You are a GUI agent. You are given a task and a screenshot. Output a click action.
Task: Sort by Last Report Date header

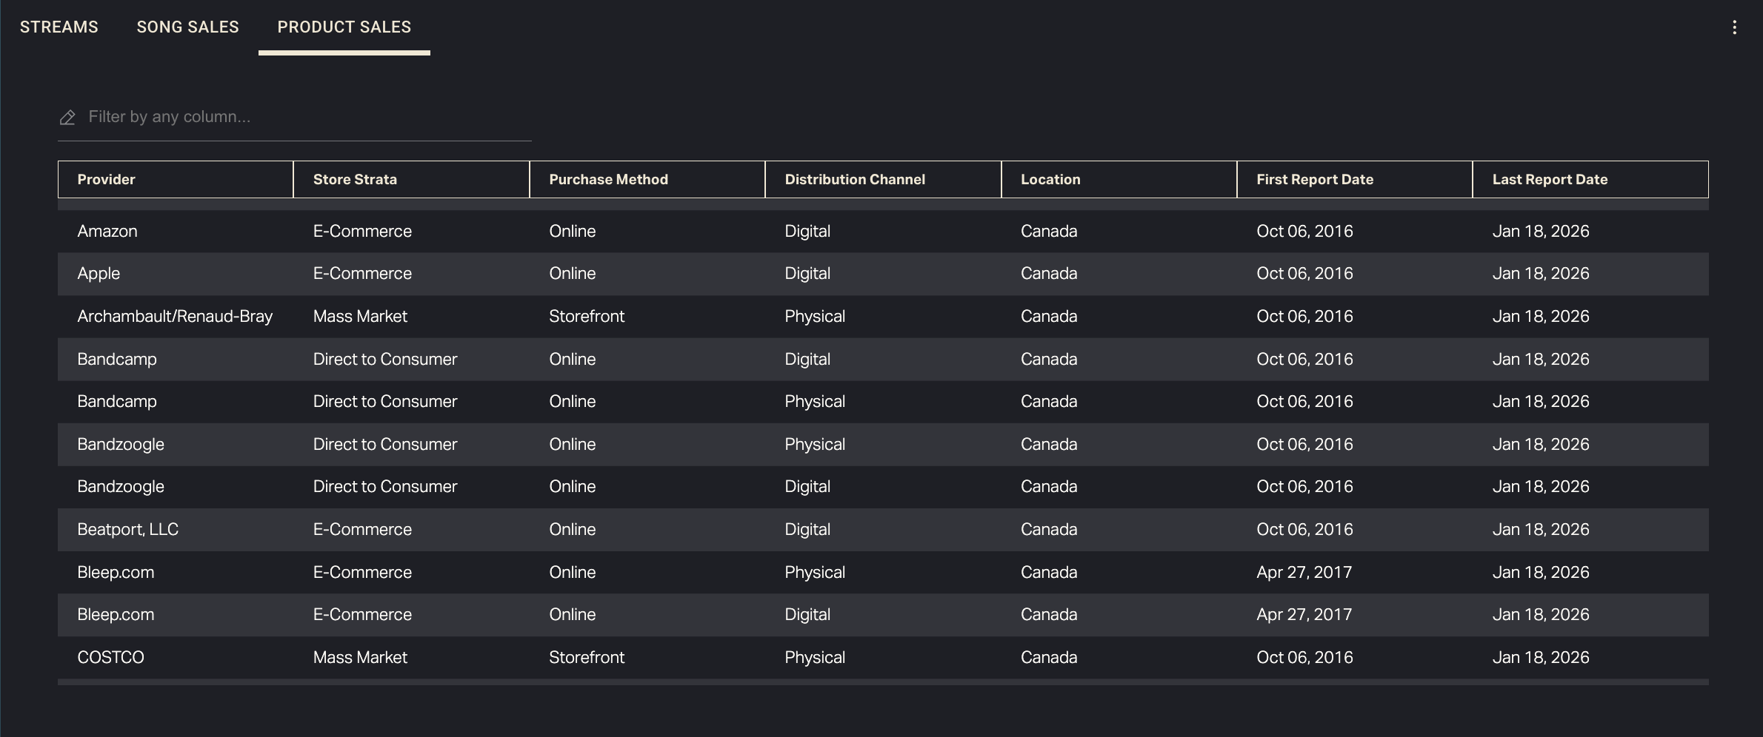pos(1550,180)
